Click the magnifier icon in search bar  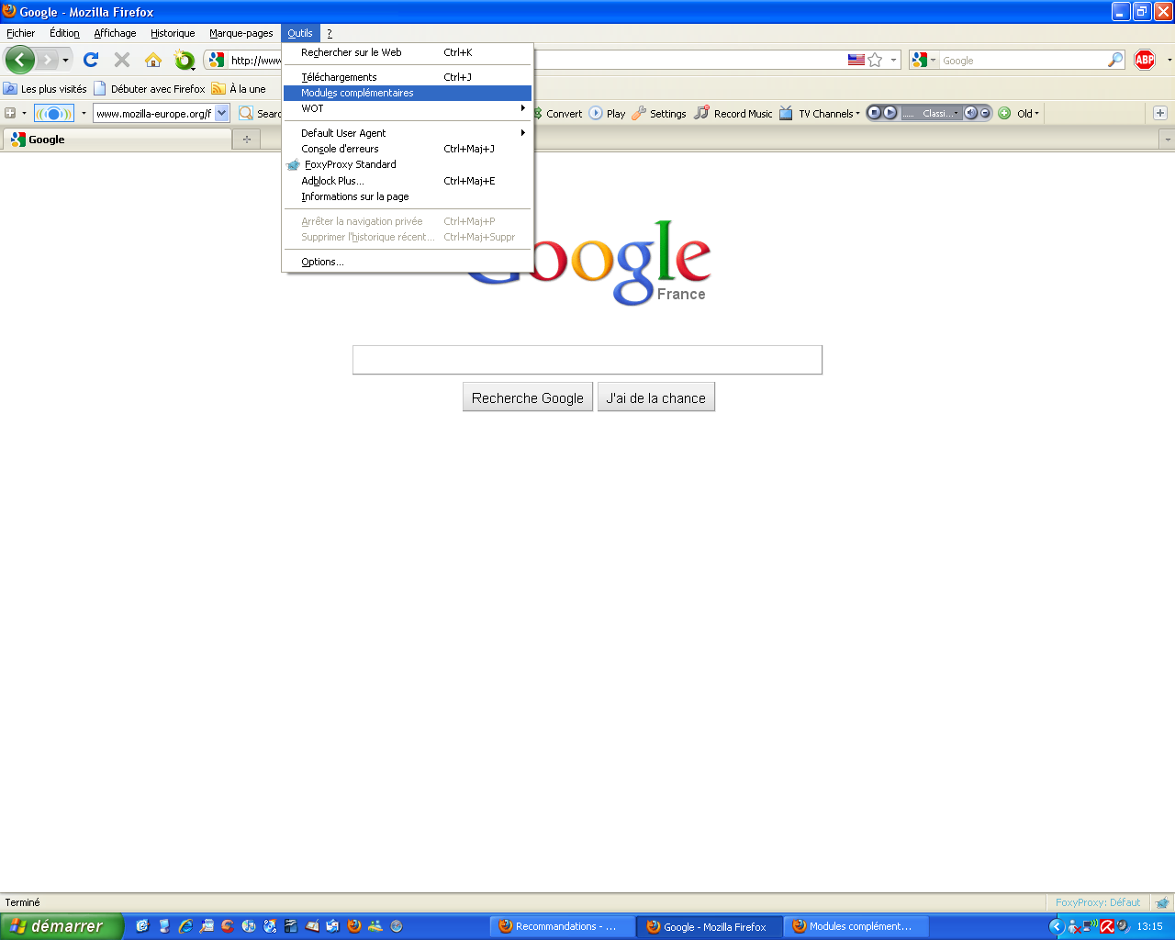pos(1115,60)
